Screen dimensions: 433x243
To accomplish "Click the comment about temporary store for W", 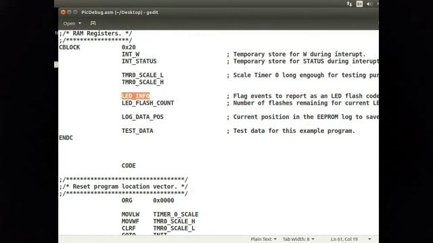I will click(296, 54).
